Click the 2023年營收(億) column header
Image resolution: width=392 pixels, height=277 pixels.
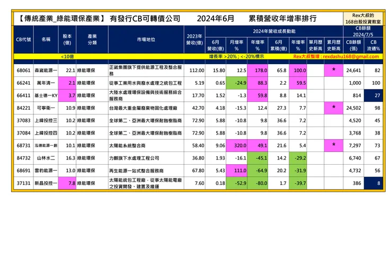coord(194,40)
